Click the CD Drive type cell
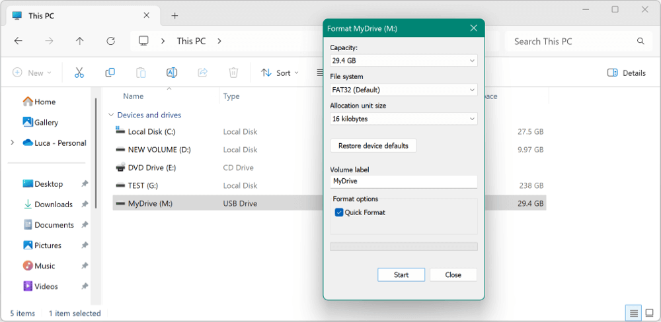661x322 pixels. [x=238, y=168]
